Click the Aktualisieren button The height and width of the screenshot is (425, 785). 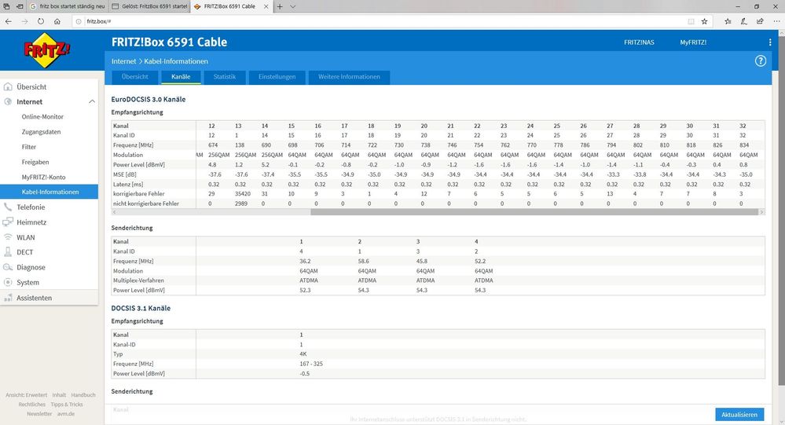click(739, 415)
